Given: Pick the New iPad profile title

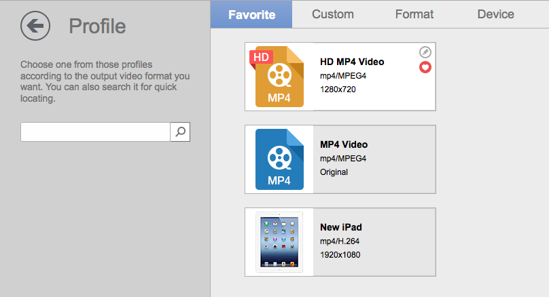Looking at the screenshot, I should coord(340,227).
